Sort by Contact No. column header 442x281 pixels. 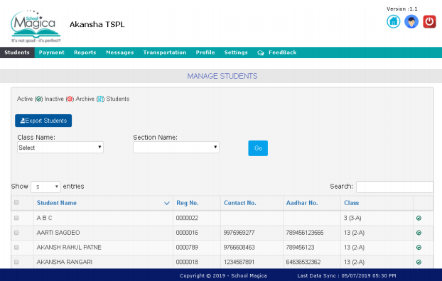240,203
